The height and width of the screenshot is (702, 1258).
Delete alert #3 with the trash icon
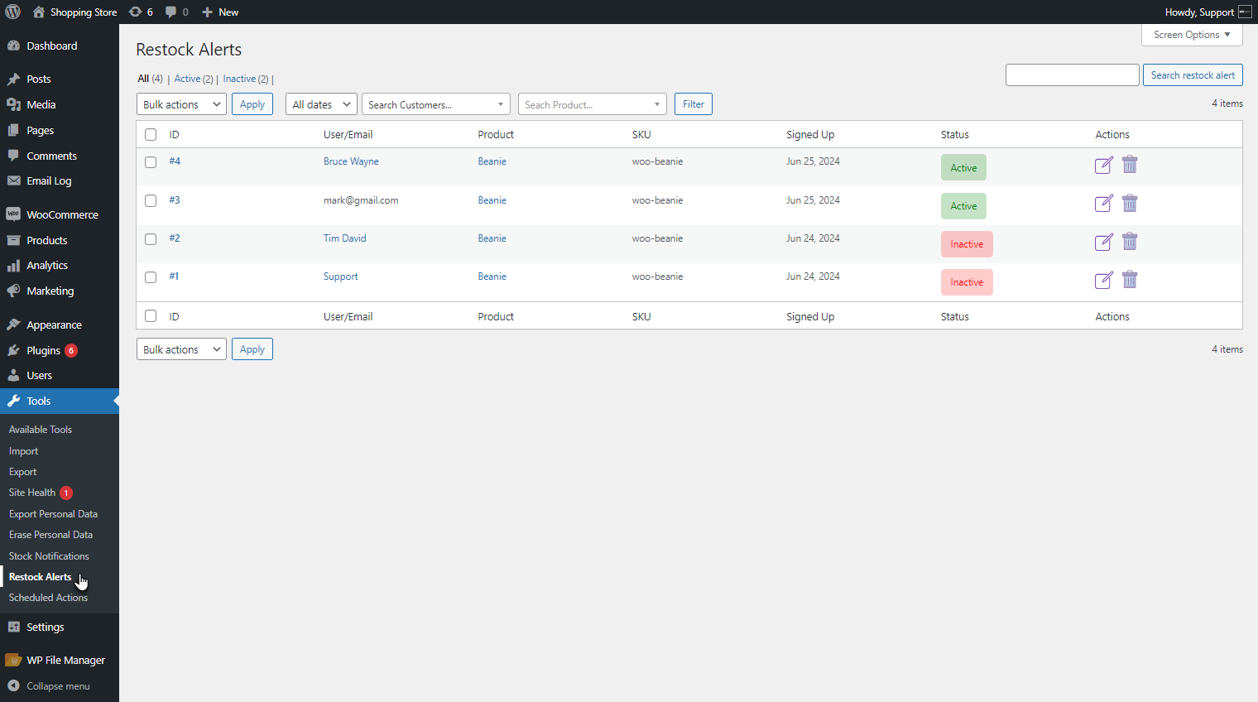point(1130,203)
